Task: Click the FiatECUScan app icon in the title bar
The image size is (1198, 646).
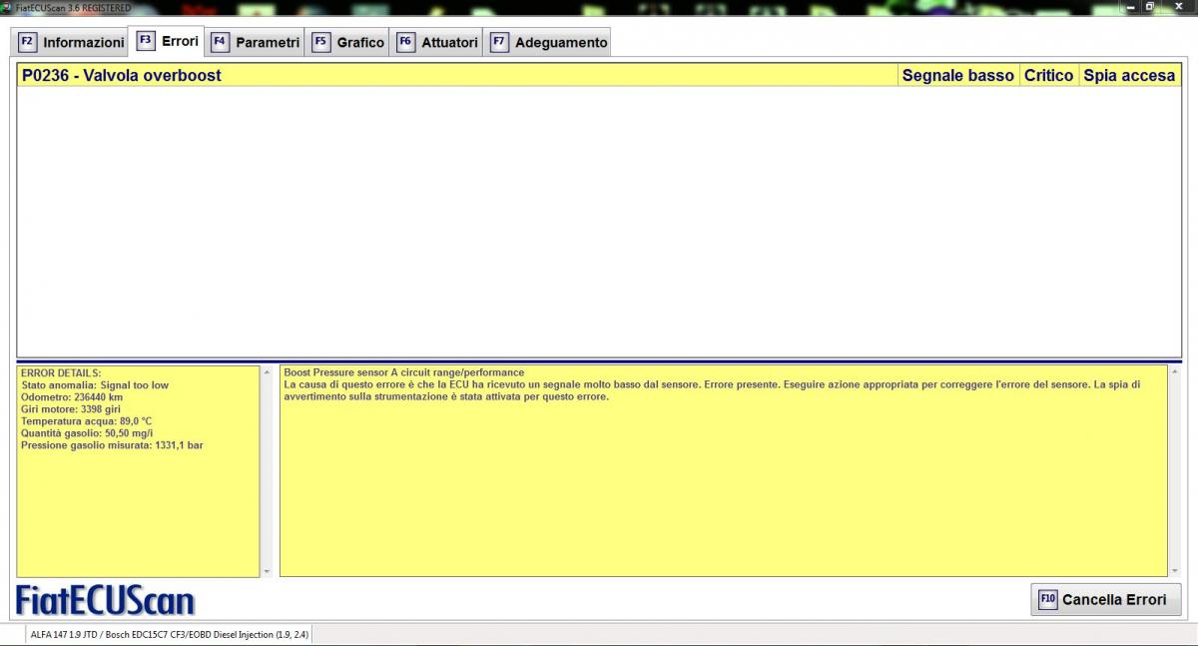Action: 8,7
